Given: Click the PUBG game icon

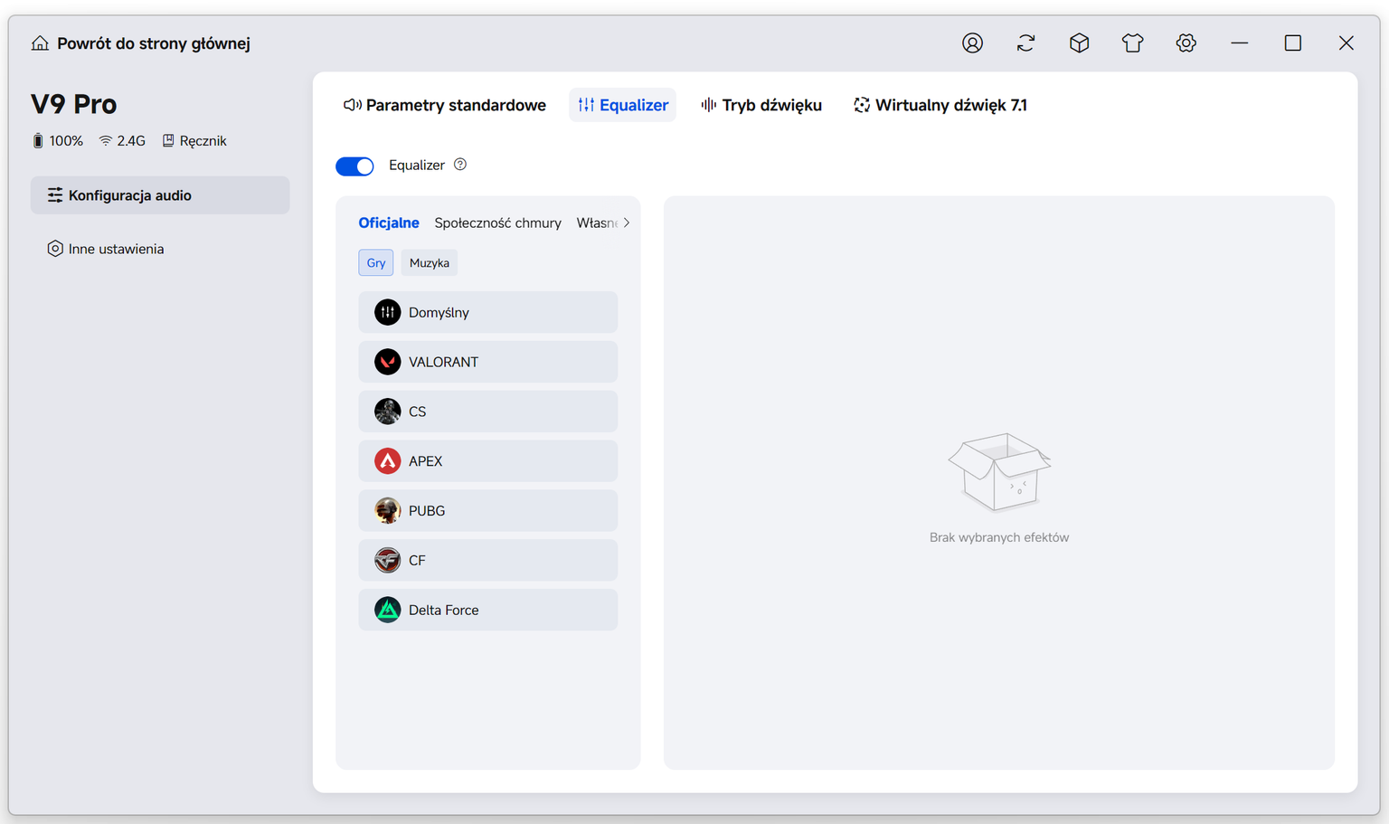Looking at the screenshot, I should (x=387, y=511).
